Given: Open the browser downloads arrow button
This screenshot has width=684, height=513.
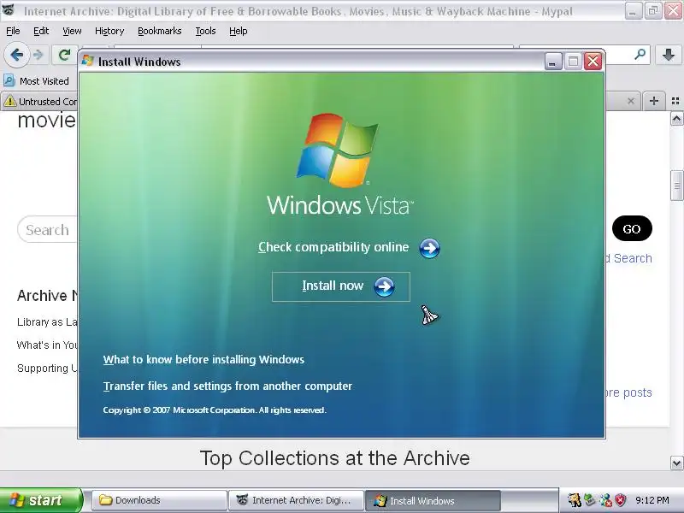Looking at the screenshot, I should tap(669, 55).
